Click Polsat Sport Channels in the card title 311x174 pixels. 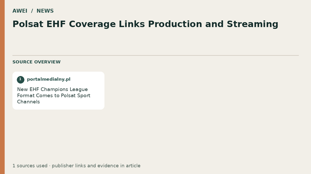pos(54,99)
